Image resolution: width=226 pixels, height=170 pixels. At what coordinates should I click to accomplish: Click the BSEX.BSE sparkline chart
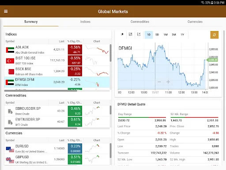tap(97, 71)
